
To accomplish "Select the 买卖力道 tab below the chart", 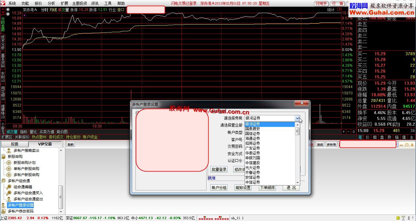I will click(x=47, y=132).
